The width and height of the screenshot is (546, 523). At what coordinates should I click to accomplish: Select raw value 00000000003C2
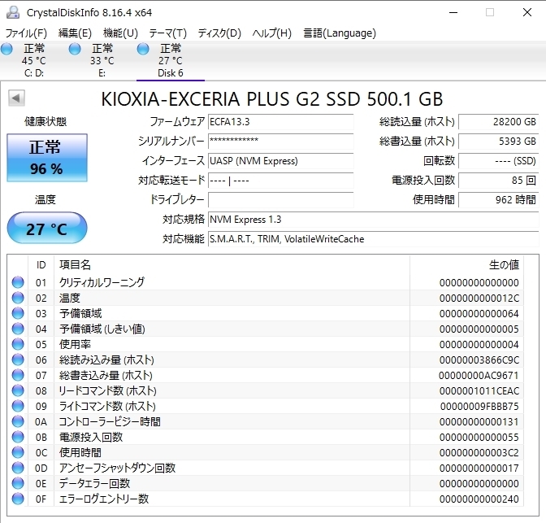pyautogui.click(x=479, y=452)
